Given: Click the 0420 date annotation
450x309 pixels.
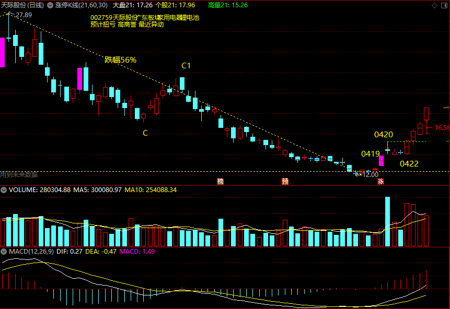Looking at the screenshot, I should [x=384, y=135].
